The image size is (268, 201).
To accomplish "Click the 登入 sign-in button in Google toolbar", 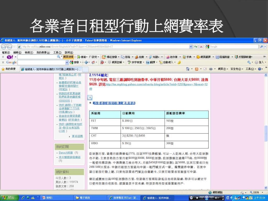I will pos(260,62).
